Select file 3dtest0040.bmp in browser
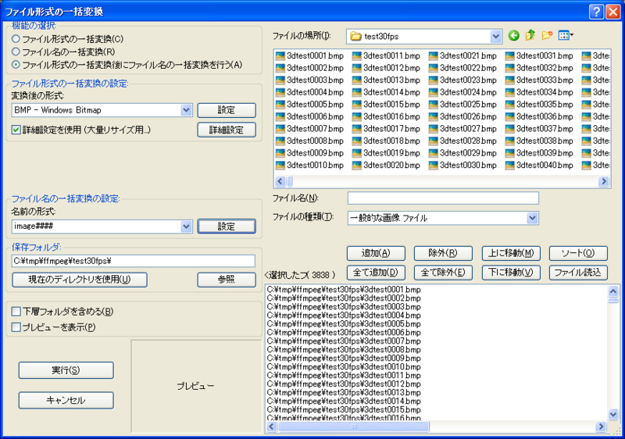The image size is (625, 439). click(x=539, y=165)
